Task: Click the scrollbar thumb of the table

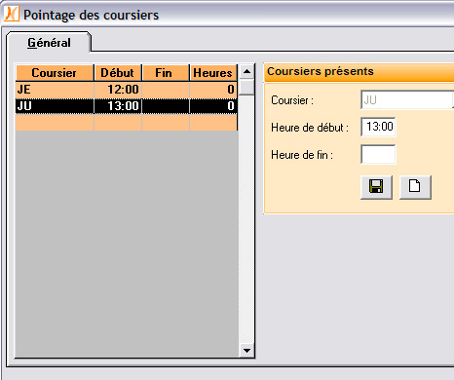Action: [x=246, y=87]
